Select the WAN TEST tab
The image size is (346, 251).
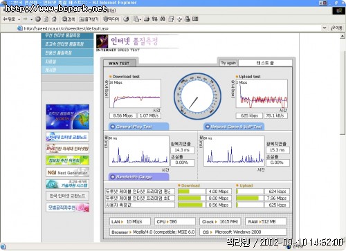[119, 63]
